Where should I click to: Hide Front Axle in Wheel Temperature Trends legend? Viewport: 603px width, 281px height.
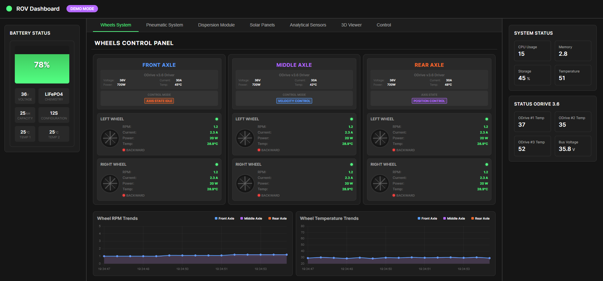click(x=427, y=218)
